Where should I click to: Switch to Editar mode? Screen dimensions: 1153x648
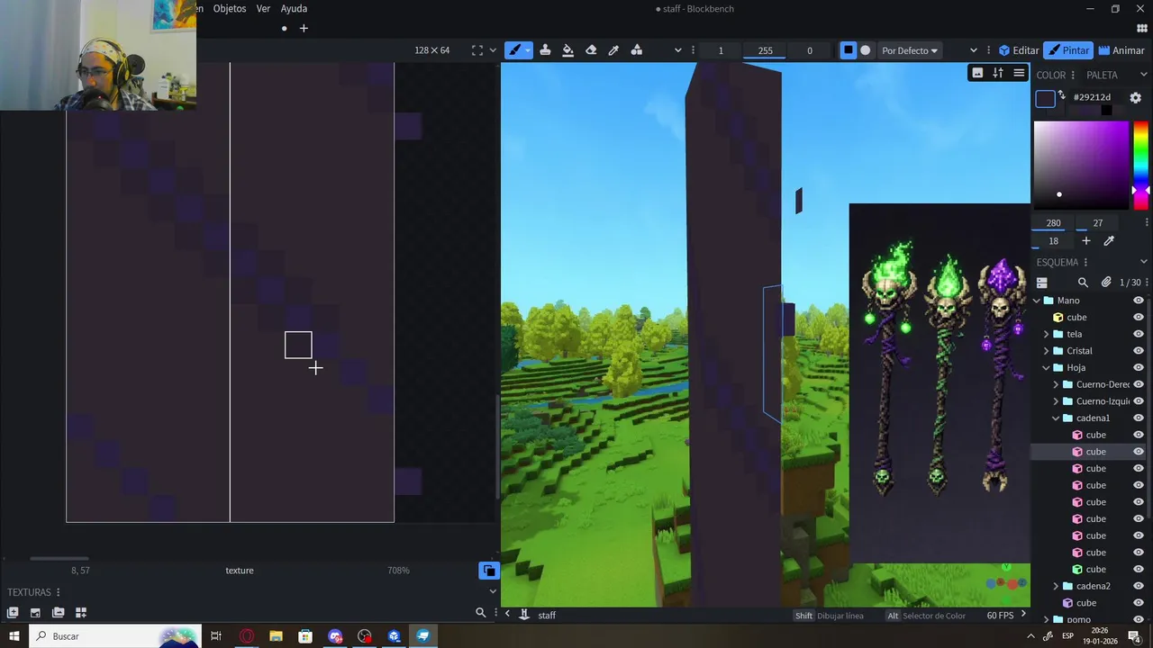pyautogui.click(x=1019, y=50)
